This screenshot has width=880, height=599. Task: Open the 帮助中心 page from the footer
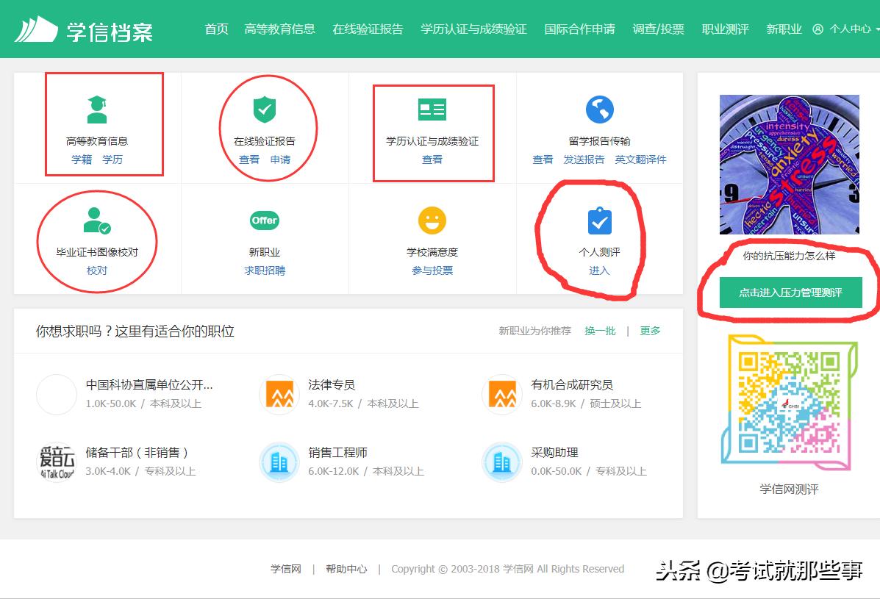[346, 568]
